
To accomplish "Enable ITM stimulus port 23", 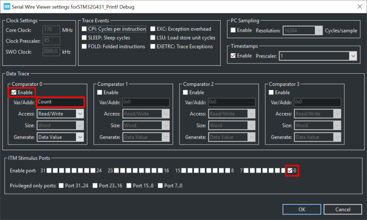I will coord(116,170).
